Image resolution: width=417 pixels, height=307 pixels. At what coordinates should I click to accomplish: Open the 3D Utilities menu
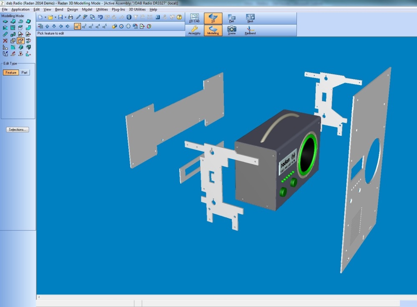(x=137, y=9)
